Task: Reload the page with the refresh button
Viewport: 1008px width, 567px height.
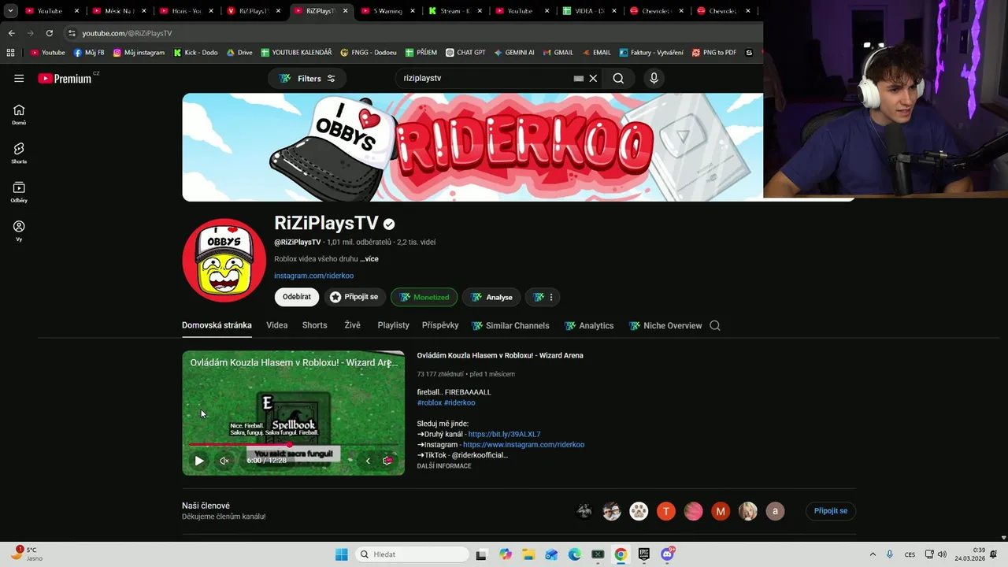Action: pos(49,33)
